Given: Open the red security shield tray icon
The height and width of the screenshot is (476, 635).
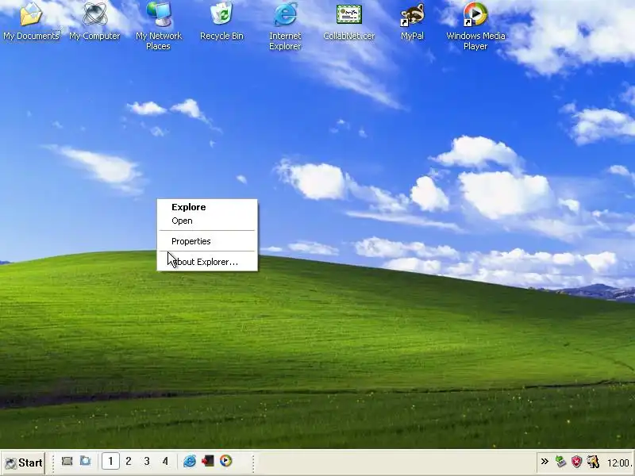Looking at the screenshot, I should click(577, 462).
